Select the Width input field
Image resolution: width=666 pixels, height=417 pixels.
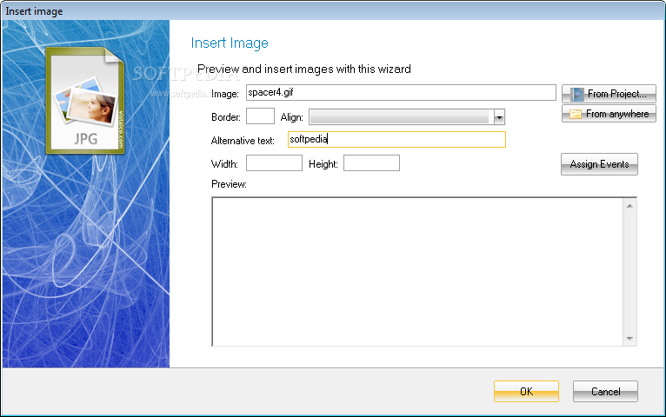[274, 163]
